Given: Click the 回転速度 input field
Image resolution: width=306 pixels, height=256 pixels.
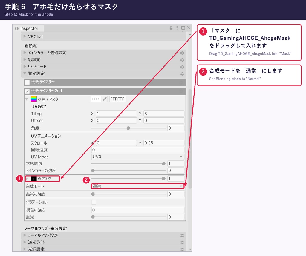Looking at the screenshot, I should pos(138,150).
